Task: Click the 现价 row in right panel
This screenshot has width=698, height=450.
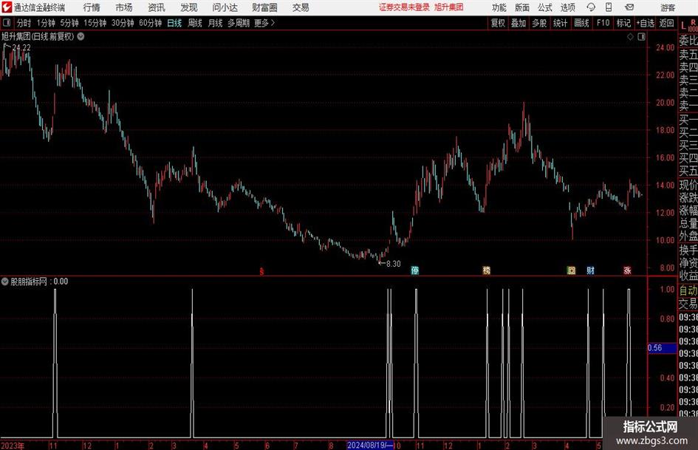Action: (x=688, y=185)
